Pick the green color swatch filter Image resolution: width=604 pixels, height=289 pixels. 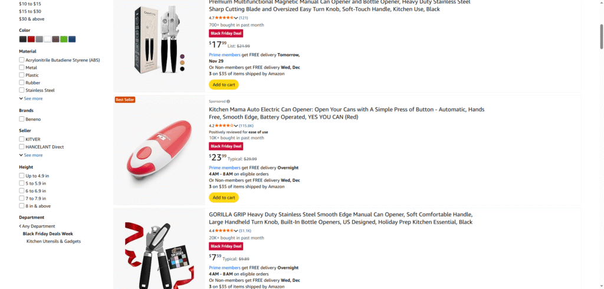point(64,39)
